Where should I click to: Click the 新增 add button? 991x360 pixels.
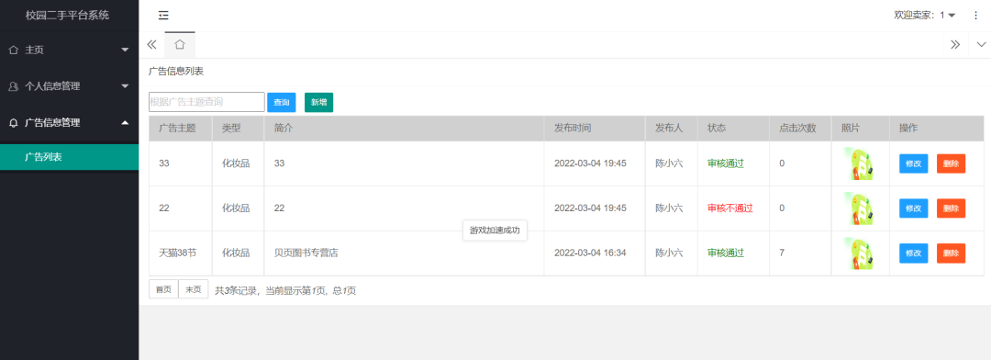click(x=318, y=103)
